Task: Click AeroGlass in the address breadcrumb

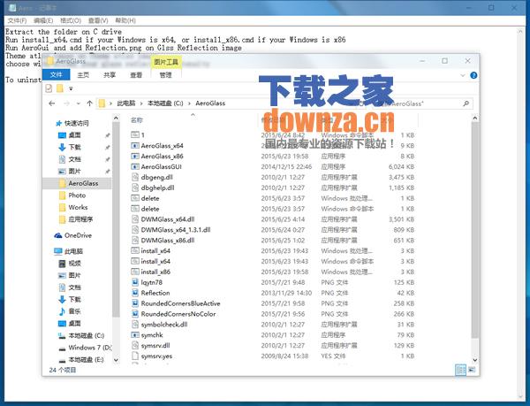Action: [210, 103]
